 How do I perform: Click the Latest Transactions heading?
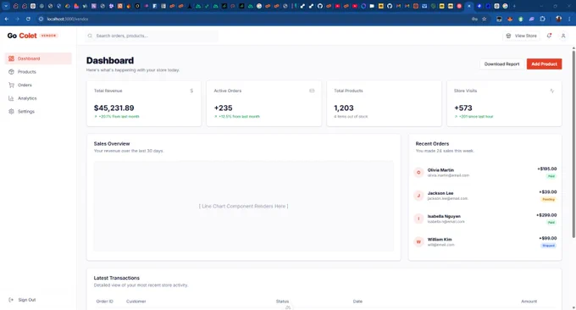[116, 278]
